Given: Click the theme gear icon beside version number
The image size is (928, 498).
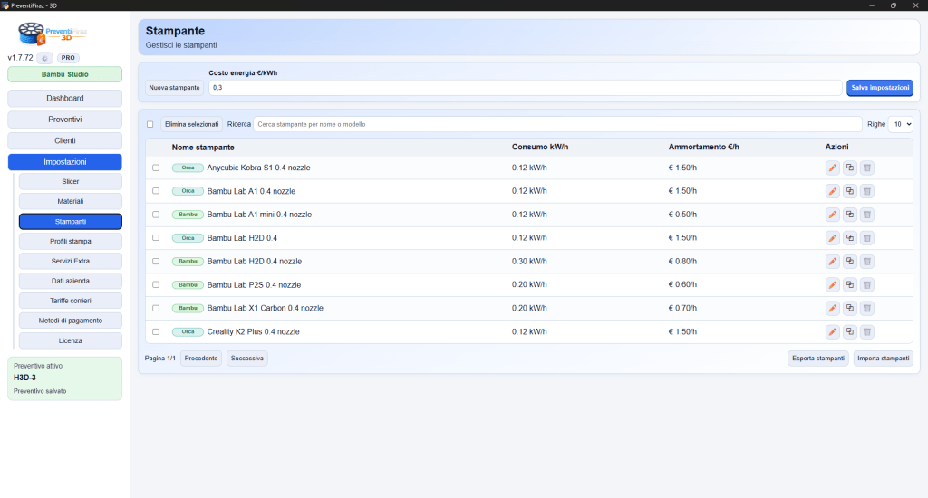Looking at the screenshot, I should (x=46, y=58).
